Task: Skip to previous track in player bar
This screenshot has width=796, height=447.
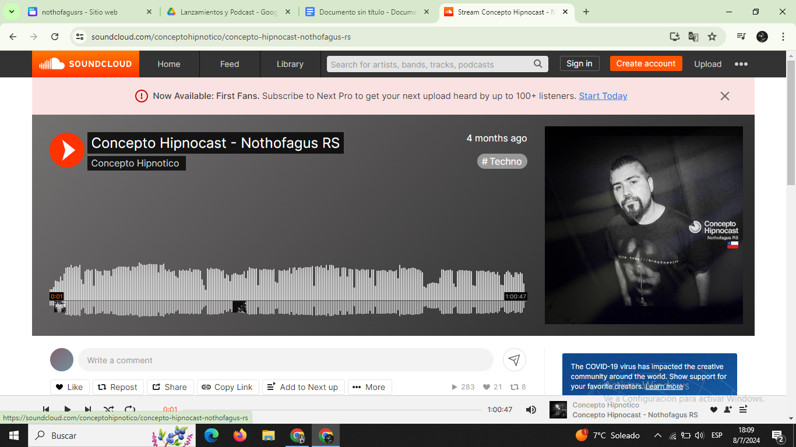Action: (x=46, y=410)
